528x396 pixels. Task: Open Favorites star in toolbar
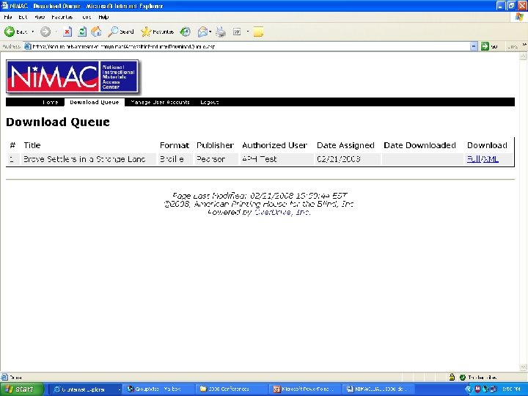tap(157, 32)
